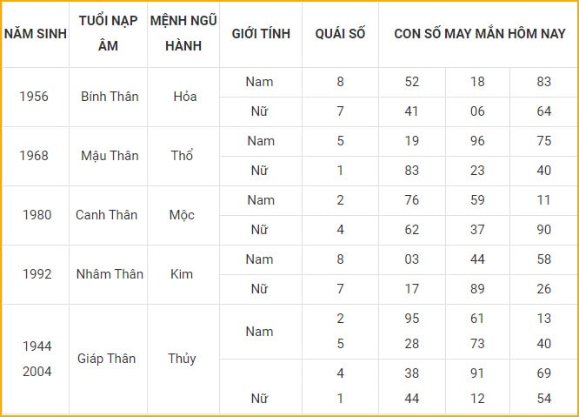Select the Nhâm Thân cell
This screenshot has height=417, width=579.
tap(110, 274)
